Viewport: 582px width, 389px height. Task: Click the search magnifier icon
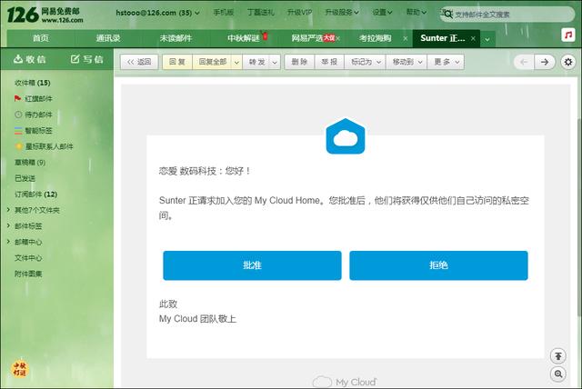(x=448, y=15)
